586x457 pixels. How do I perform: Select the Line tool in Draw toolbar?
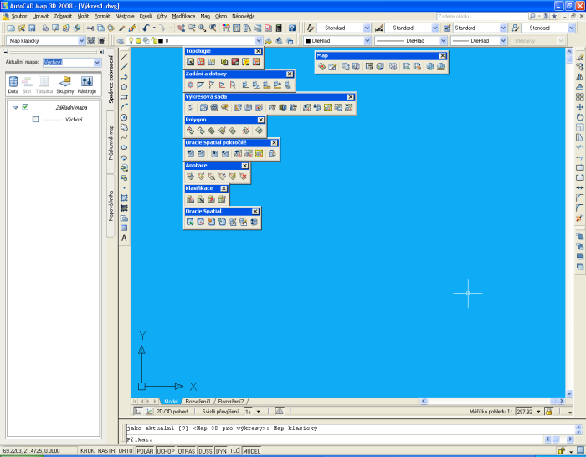(124, 56)
